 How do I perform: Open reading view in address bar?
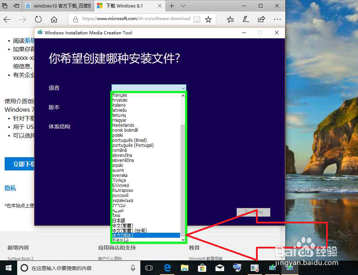(197, 19)
